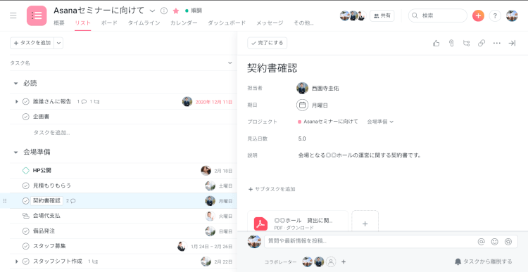528x272 pixels.
Task: Open the task three-dot more menu
Action: tap(497, 43)
